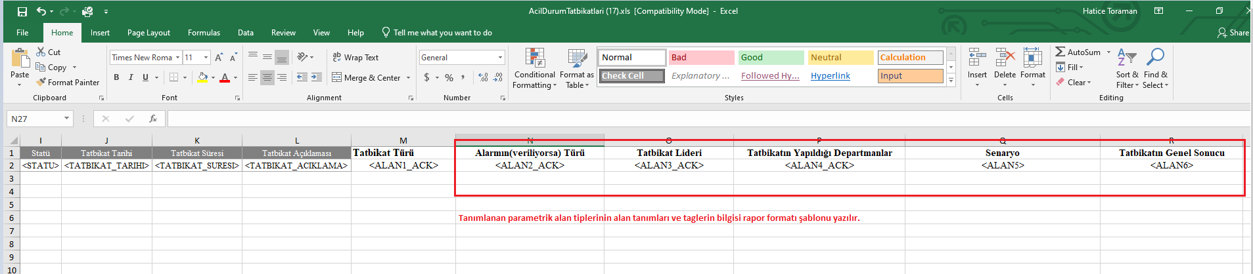Screen dimensions: 1253x274
Task: Apply the Check Cell style
Action: point(631,76)
